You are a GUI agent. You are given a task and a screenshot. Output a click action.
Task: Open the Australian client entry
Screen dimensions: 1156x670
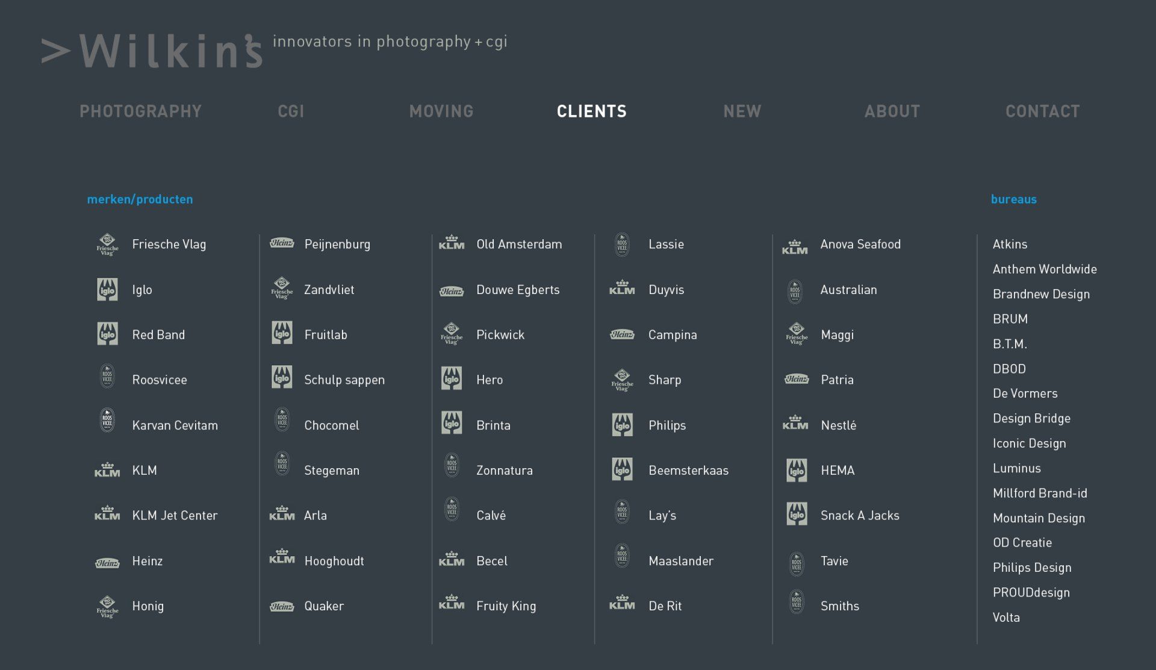click(x=848, y=290)
